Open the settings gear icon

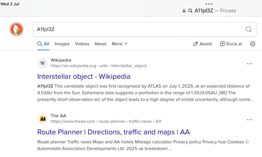pos(253,44)
